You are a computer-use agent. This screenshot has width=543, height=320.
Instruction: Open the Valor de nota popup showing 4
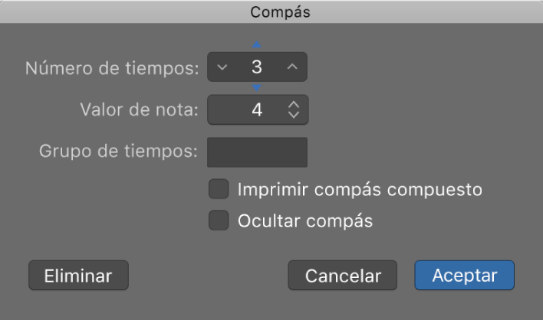[x=257, y=110]
